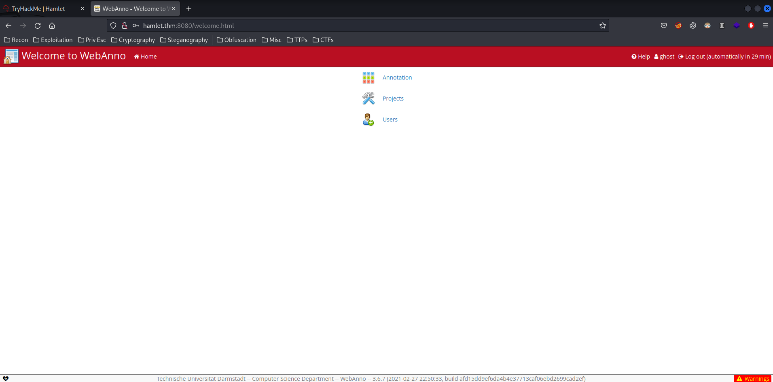
Task: Open the Steganography bookmarks folder
Action: point(184,40)
